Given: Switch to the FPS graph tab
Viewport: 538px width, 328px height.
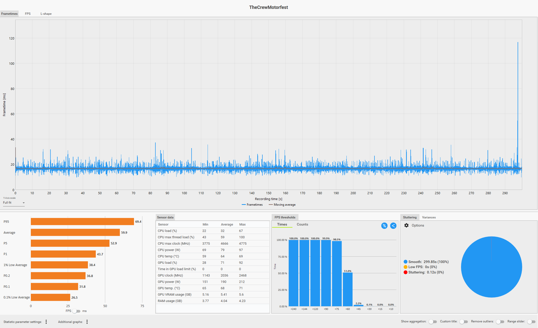Looking at the screenshot, I should pyautogui.click(x=28, y=14).
